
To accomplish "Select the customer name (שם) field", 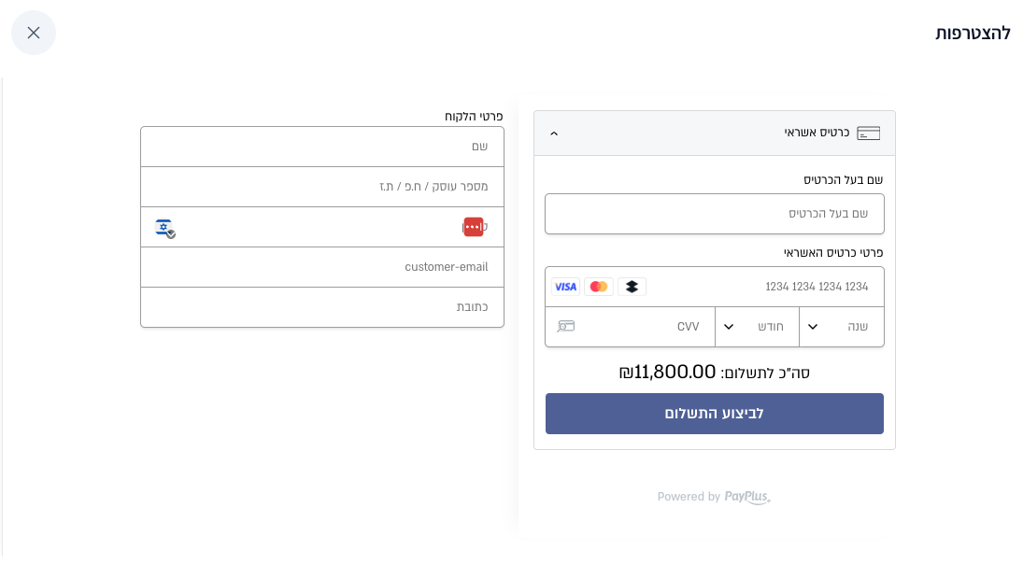I will click(321, 147).
